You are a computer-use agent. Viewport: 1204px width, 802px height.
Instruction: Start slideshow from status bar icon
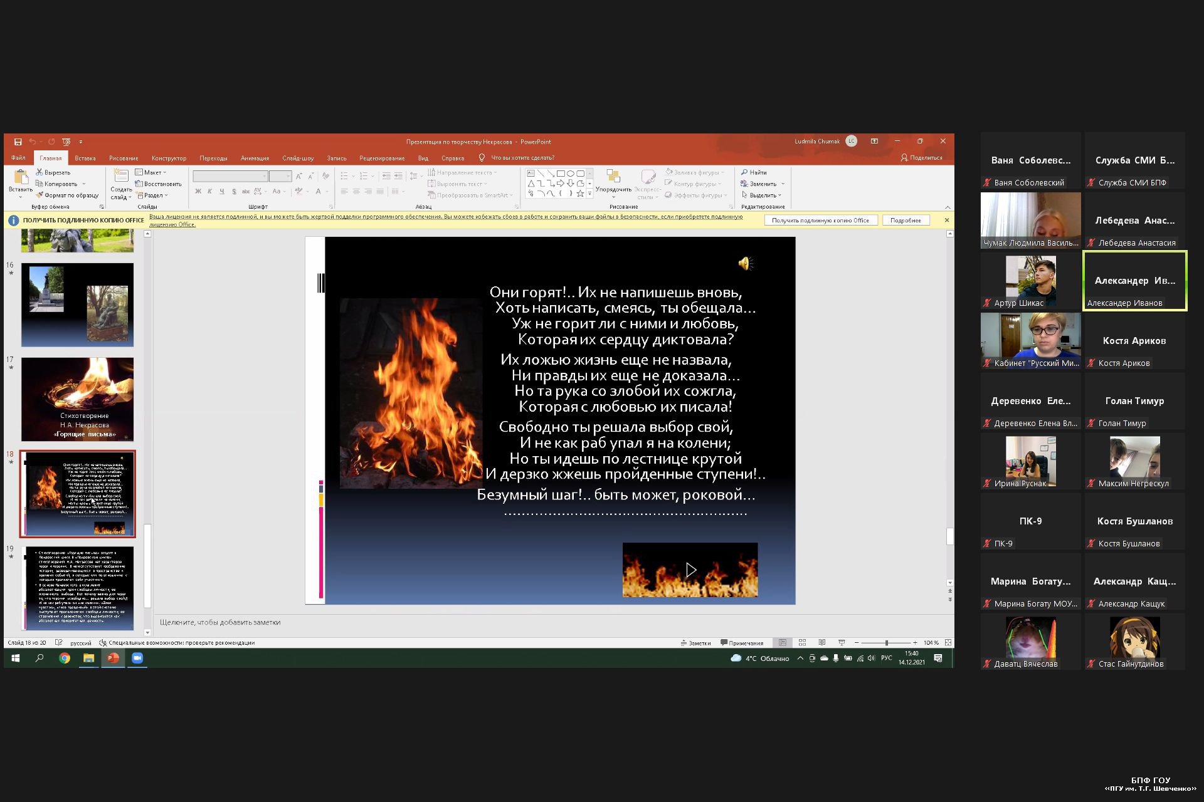[842, 642]
